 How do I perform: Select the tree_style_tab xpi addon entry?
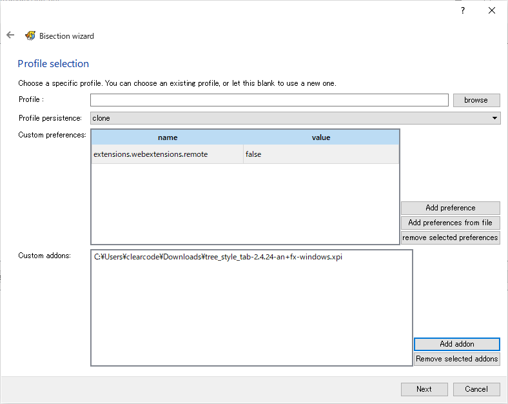[218, 257]
